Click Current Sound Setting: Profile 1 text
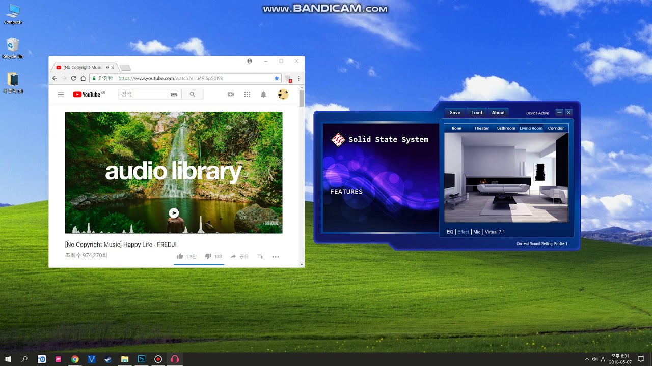This screenshot has height=366, width=652. [x=541, y=244]
